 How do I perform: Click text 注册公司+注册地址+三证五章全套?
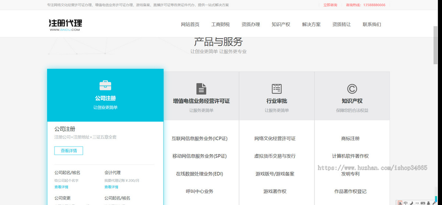coord(85,137)
